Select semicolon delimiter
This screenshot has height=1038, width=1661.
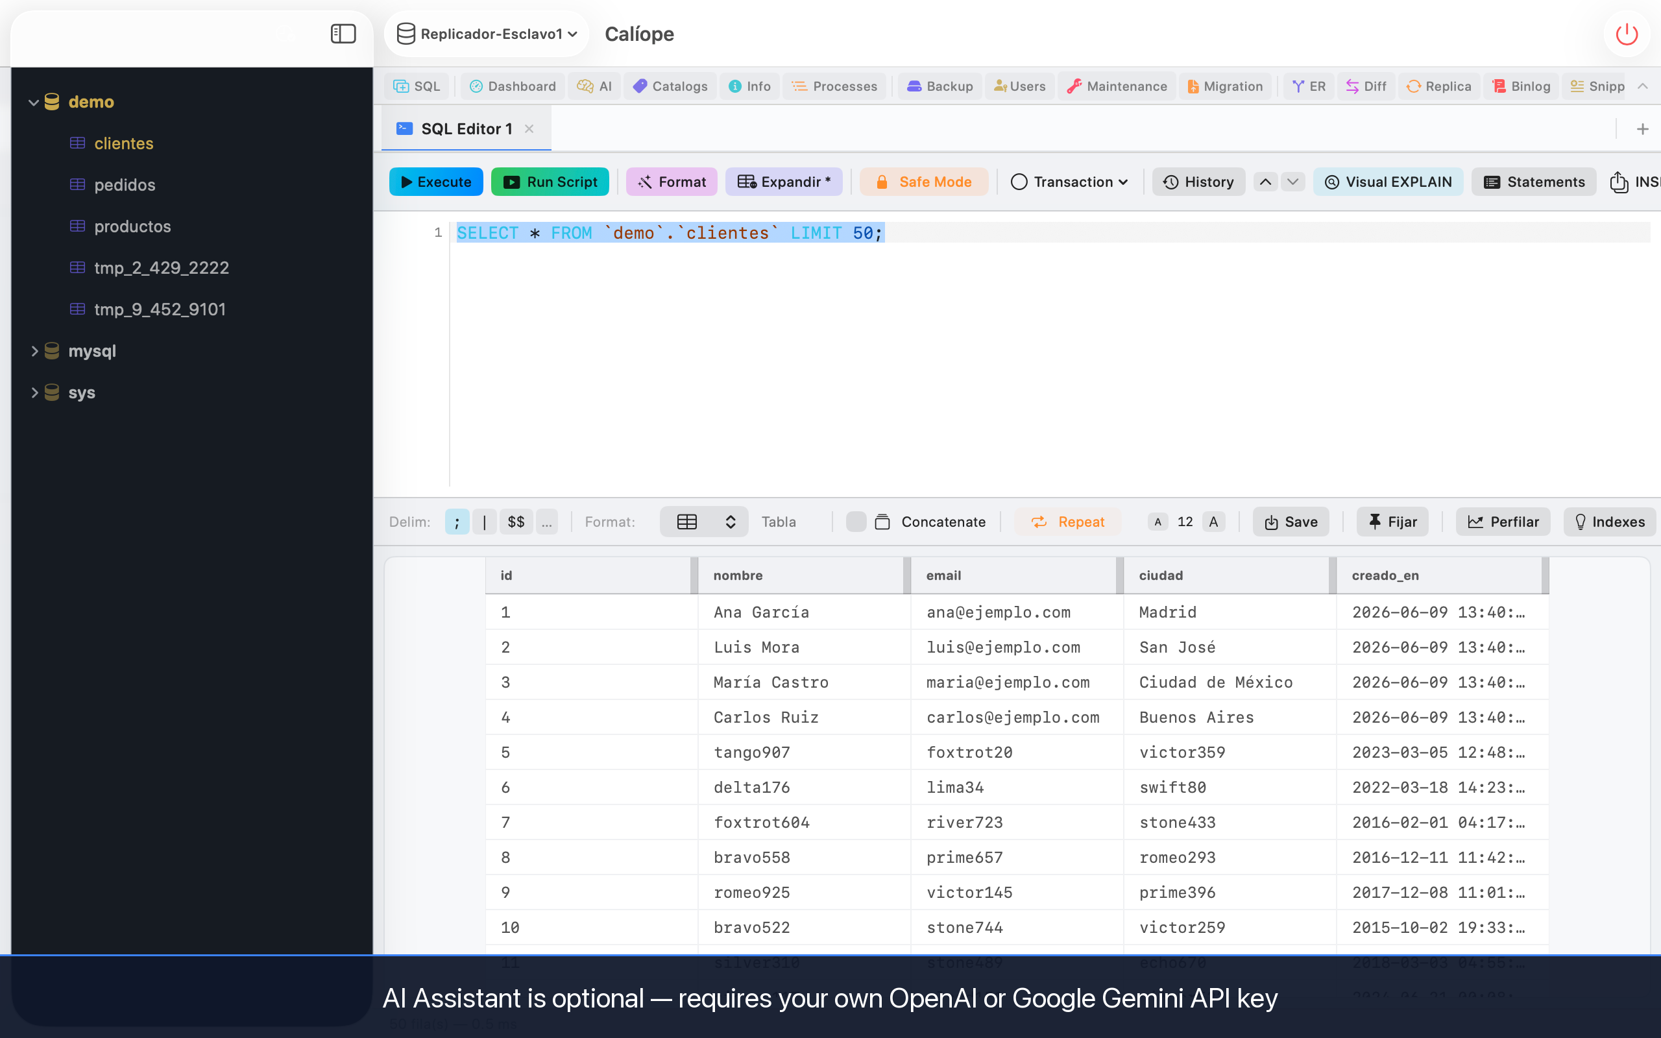tap(457, 522)
